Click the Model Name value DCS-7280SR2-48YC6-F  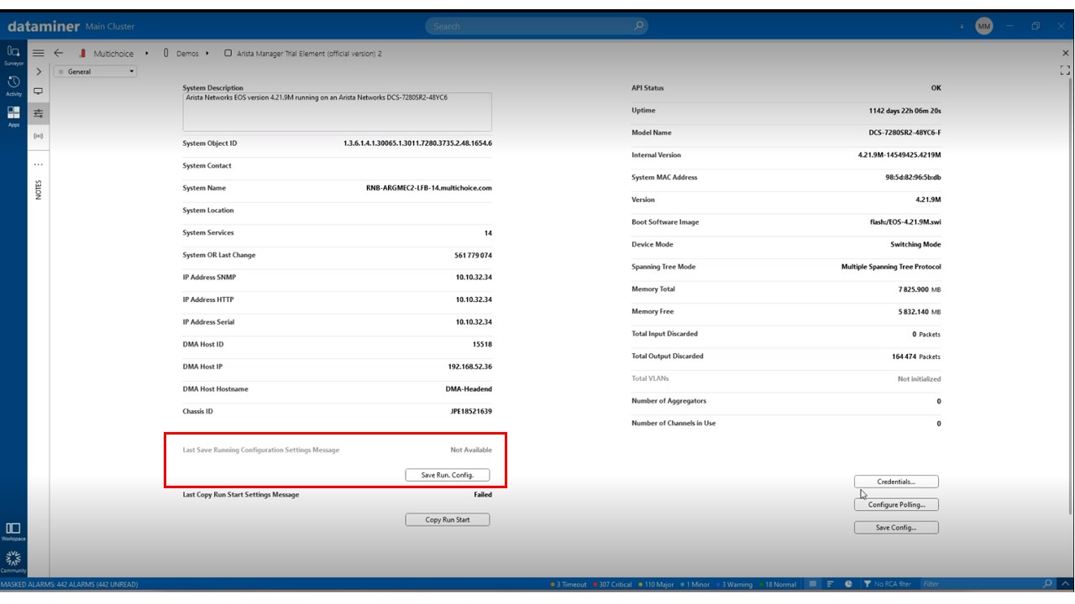pos(905,133)
